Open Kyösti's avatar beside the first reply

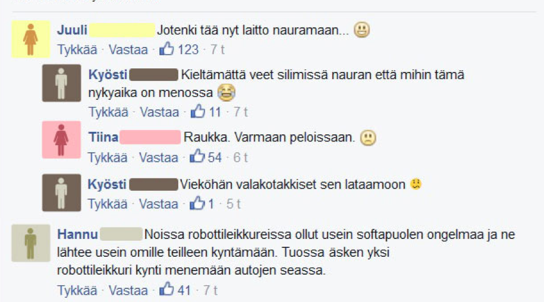(x=61, y=83)
